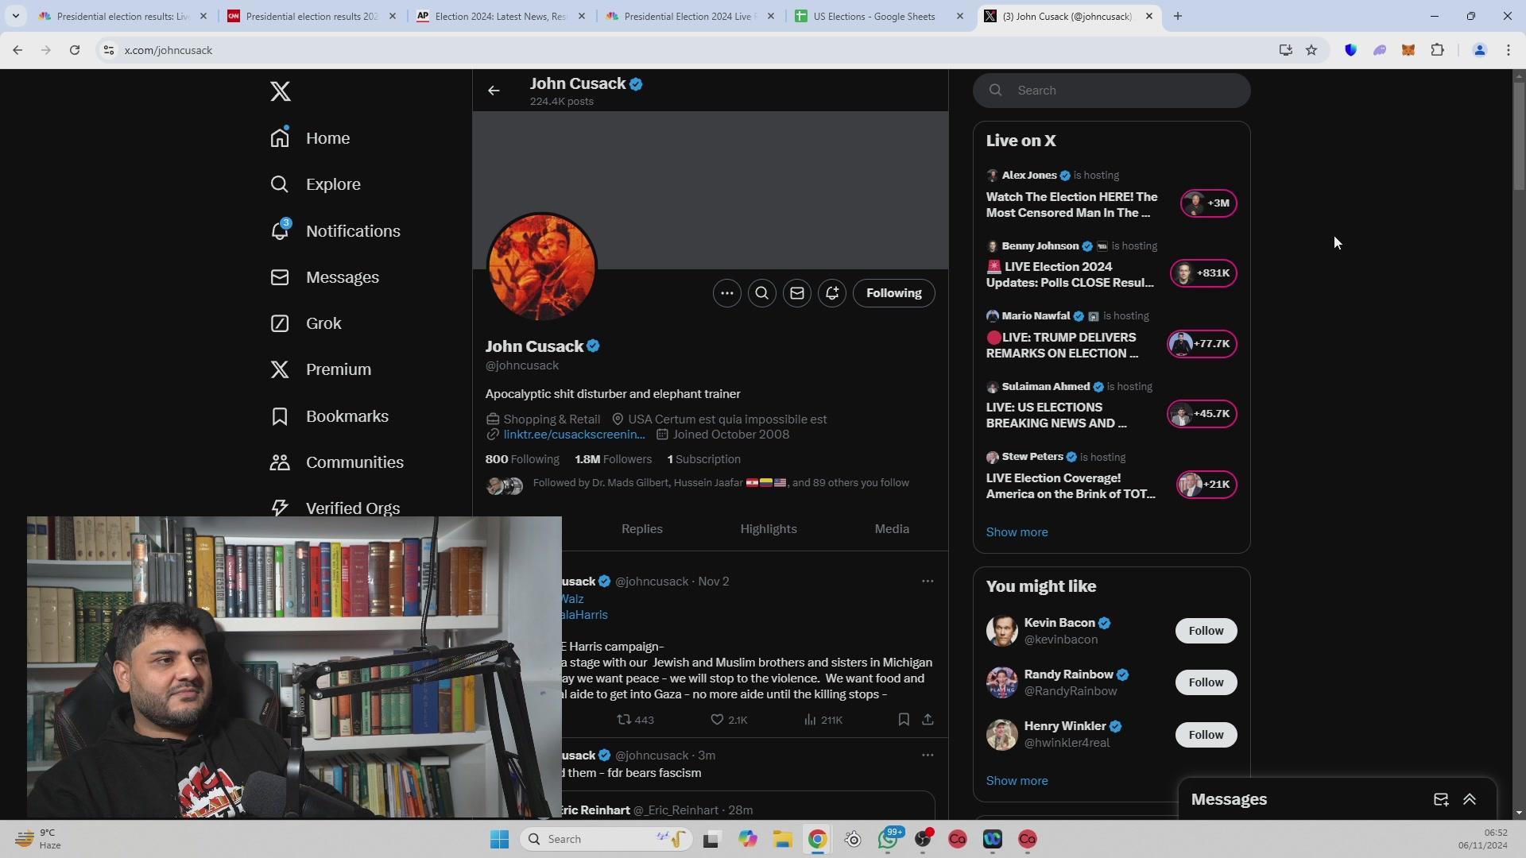
Task: Open WhatsApp in the taskbar
Action: click(888, 839)
